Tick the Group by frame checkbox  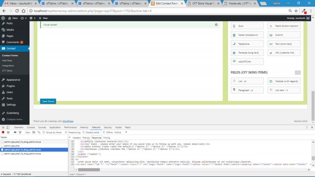point(44,132)
